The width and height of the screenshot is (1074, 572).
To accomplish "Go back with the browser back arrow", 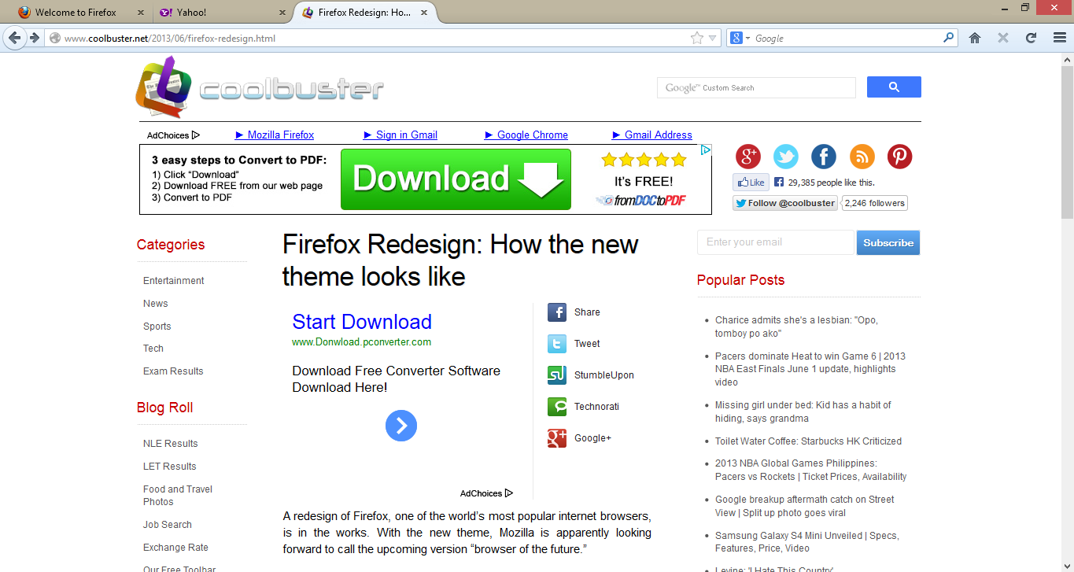I will pos(14,38).
